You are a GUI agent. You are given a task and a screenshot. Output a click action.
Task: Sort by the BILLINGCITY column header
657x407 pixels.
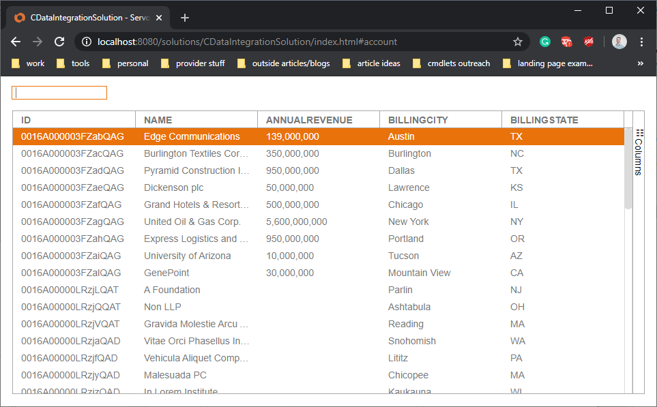coord(418,120)
